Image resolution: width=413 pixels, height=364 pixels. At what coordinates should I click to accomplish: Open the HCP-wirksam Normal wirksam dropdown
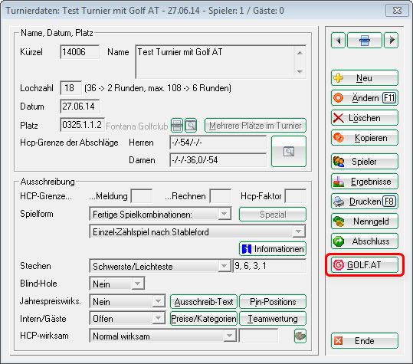pos(229,336)
